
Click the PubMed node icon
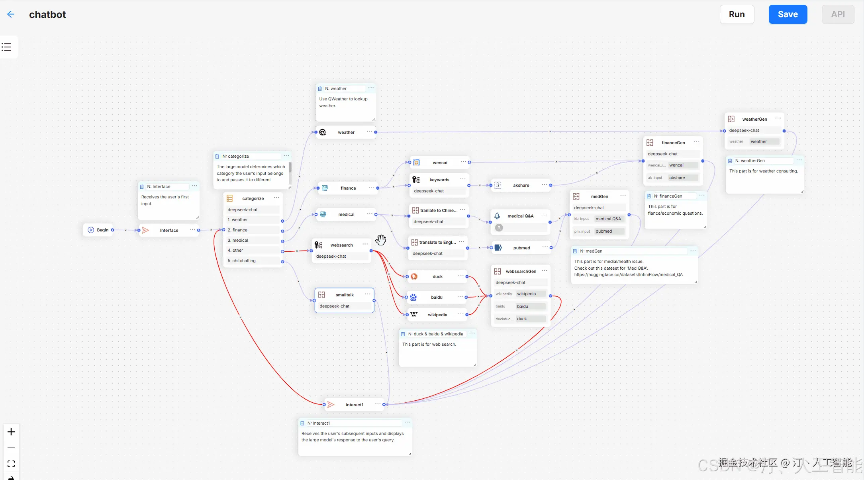(x=498, y=248)
